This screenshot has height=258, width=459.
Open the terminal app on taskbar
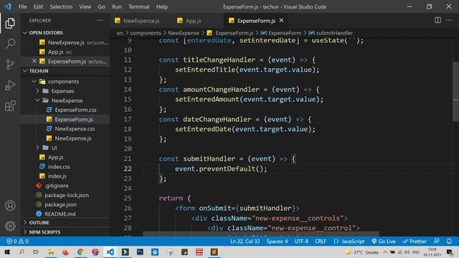[126, 252]
